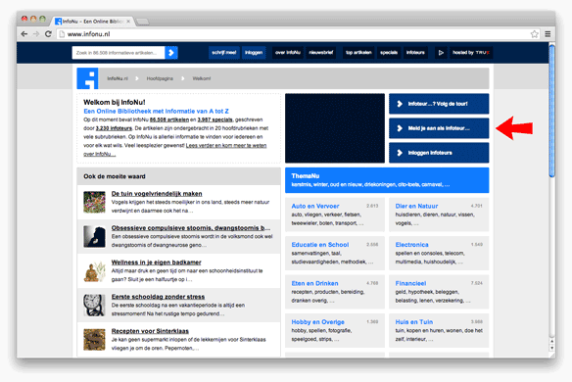The width and height of the screenshot is (572, 382).
Task: Open 'top artikelen' menu item
Action: click(x=358, y=53)
